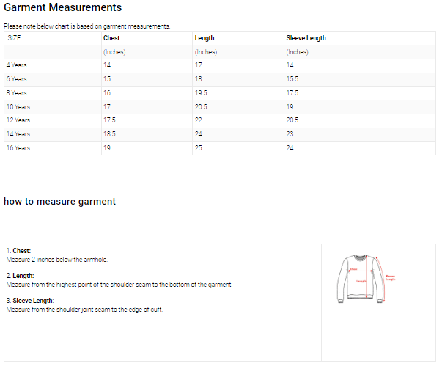Screen dimensions: 442x366
Task: Click the "SIZE" column header cell
Action: pyautogui.click(x=15, y=38)
